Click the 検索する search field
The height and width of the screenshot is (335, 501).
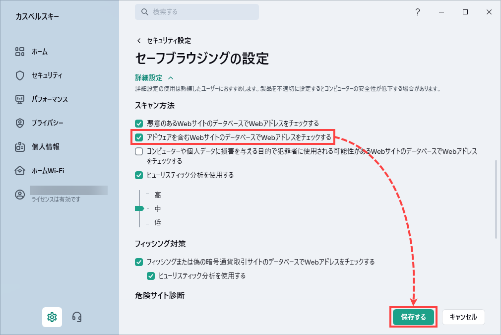point(196,12)
